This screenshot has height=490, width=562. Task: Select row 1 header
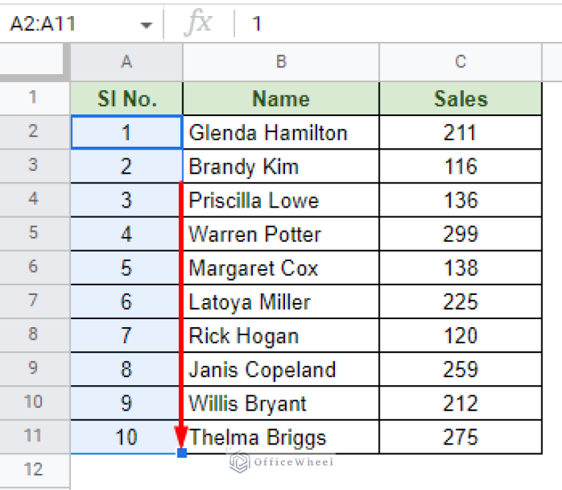[x=34, y=98]
